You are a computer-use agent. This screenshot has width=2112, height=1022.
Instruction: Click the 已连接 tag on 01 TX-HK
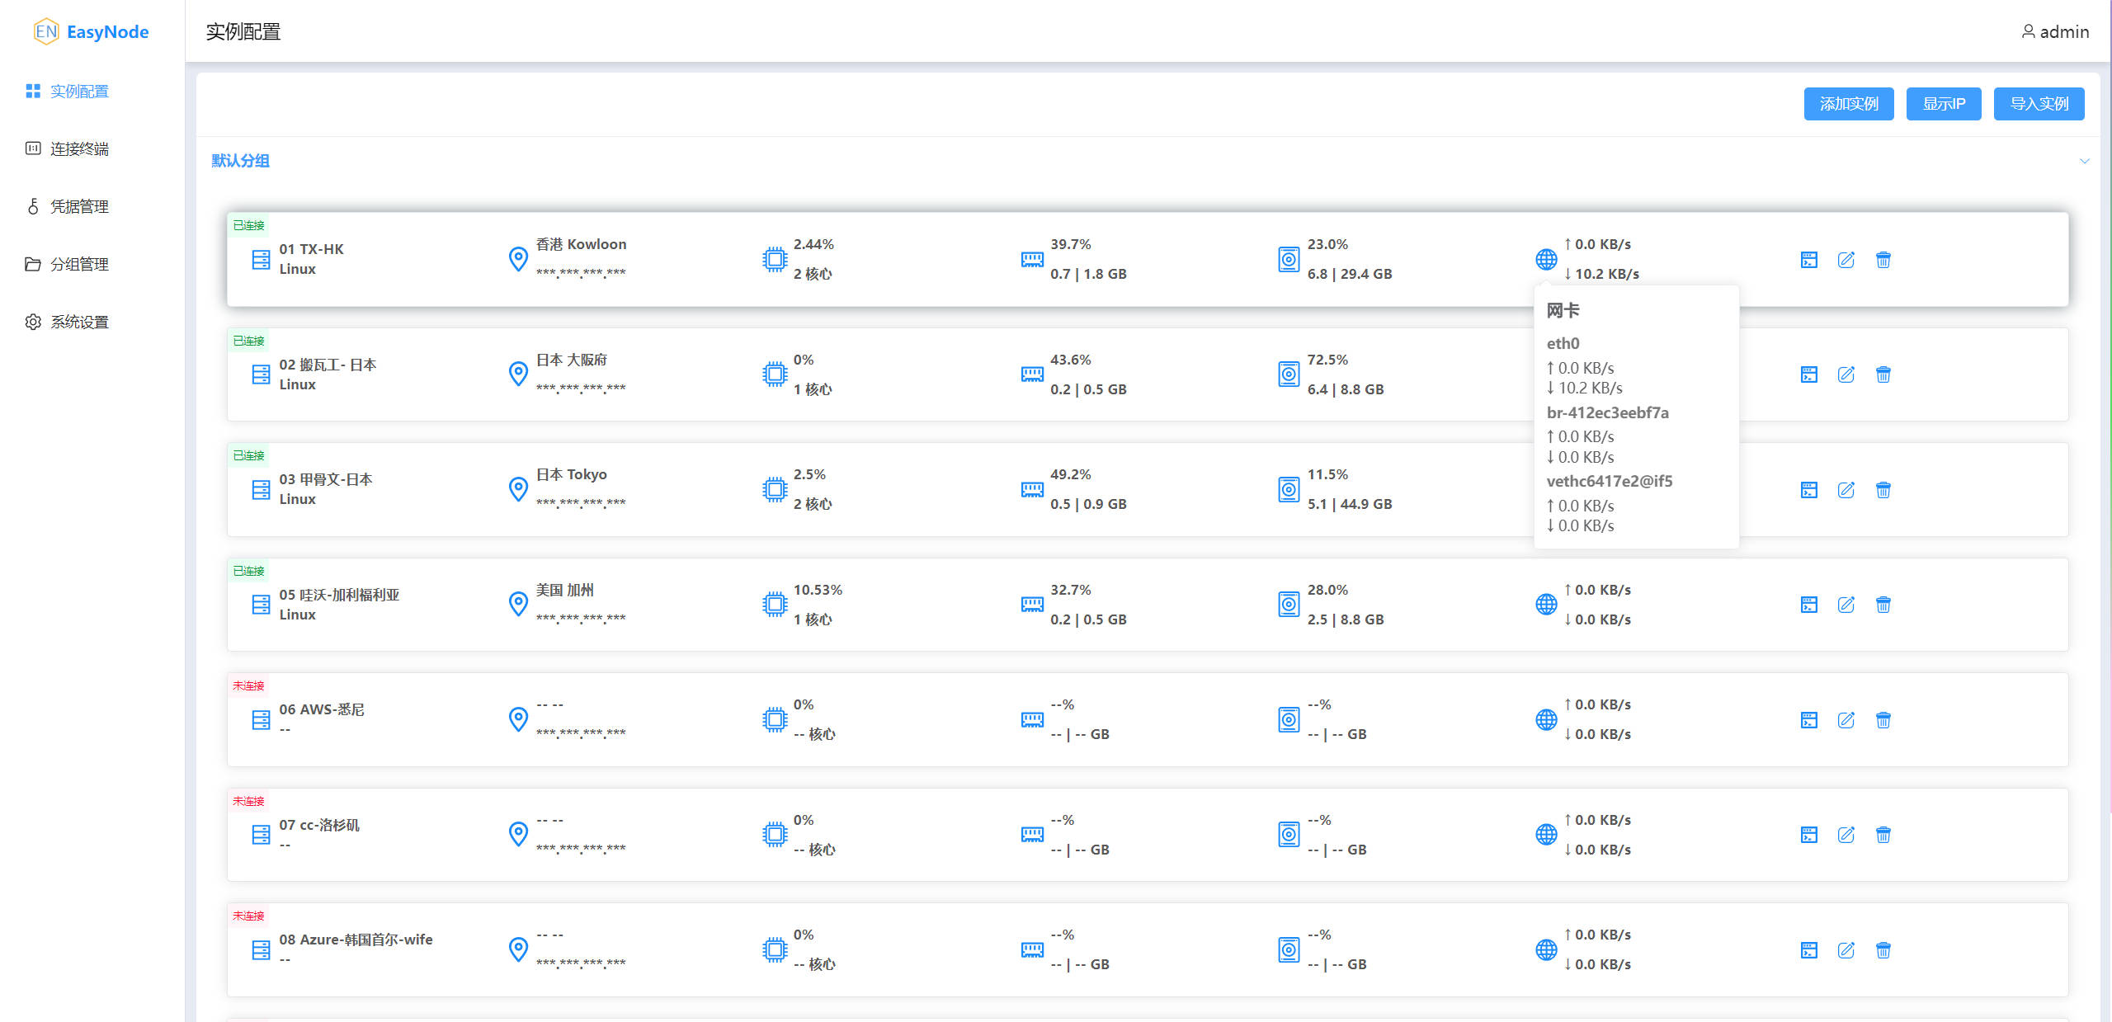(x=248, y=225)
